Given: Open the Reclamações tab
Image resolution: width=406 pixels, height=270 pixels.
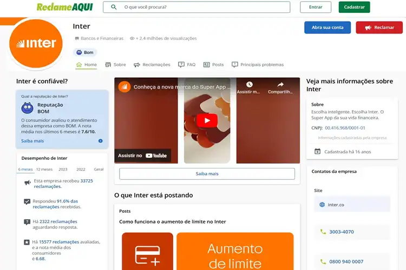Looking at the screenshot, I should (152, 65).
